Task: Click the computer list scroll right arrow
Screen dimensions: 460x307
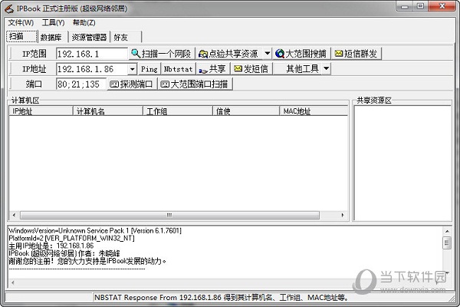Action: pyautogui.click(x=343, y=216)
